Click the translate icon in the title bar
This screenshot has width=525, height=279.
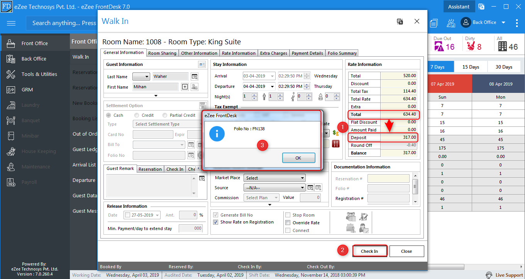tap(481, 7)
